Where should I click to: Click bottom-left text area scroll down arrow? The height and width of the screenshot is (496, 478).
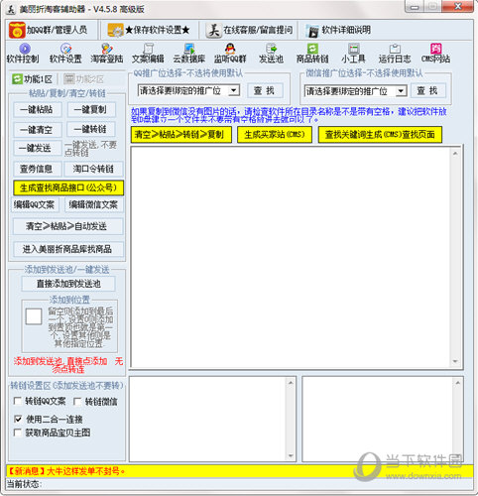point(291,455)
